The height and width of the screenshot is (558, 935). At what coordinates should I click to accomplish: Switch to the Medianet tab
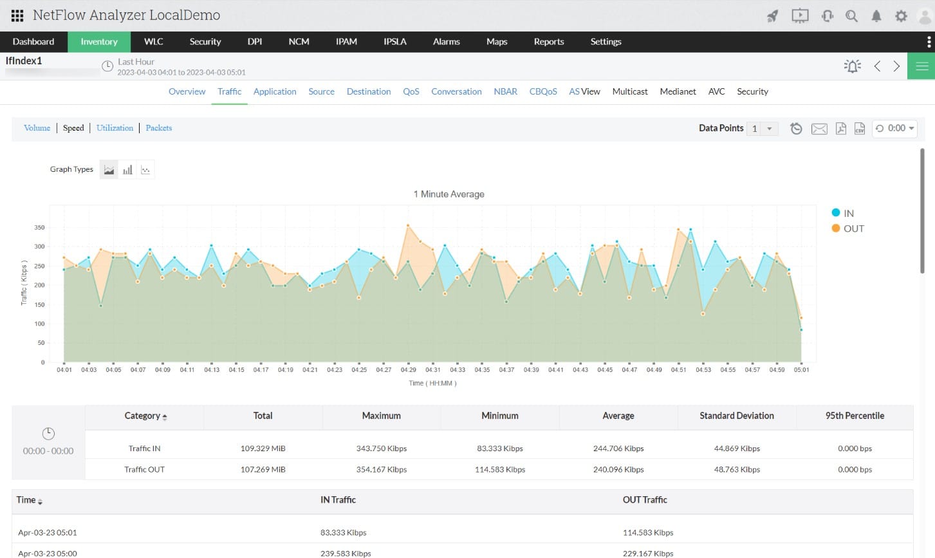pyautogui.click(x=678, y=92)
